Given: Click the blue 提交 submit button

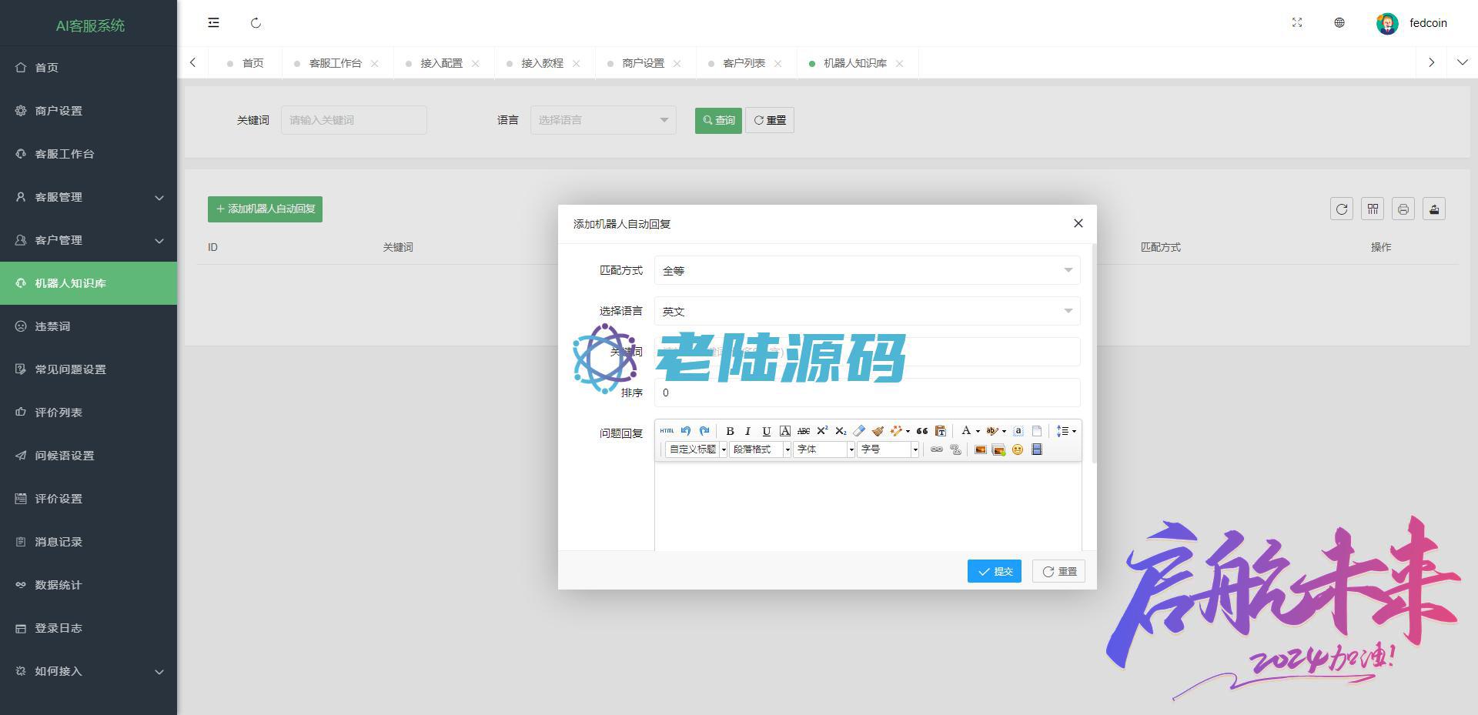Looking at the screenshot, I should [x=995, y=571].
